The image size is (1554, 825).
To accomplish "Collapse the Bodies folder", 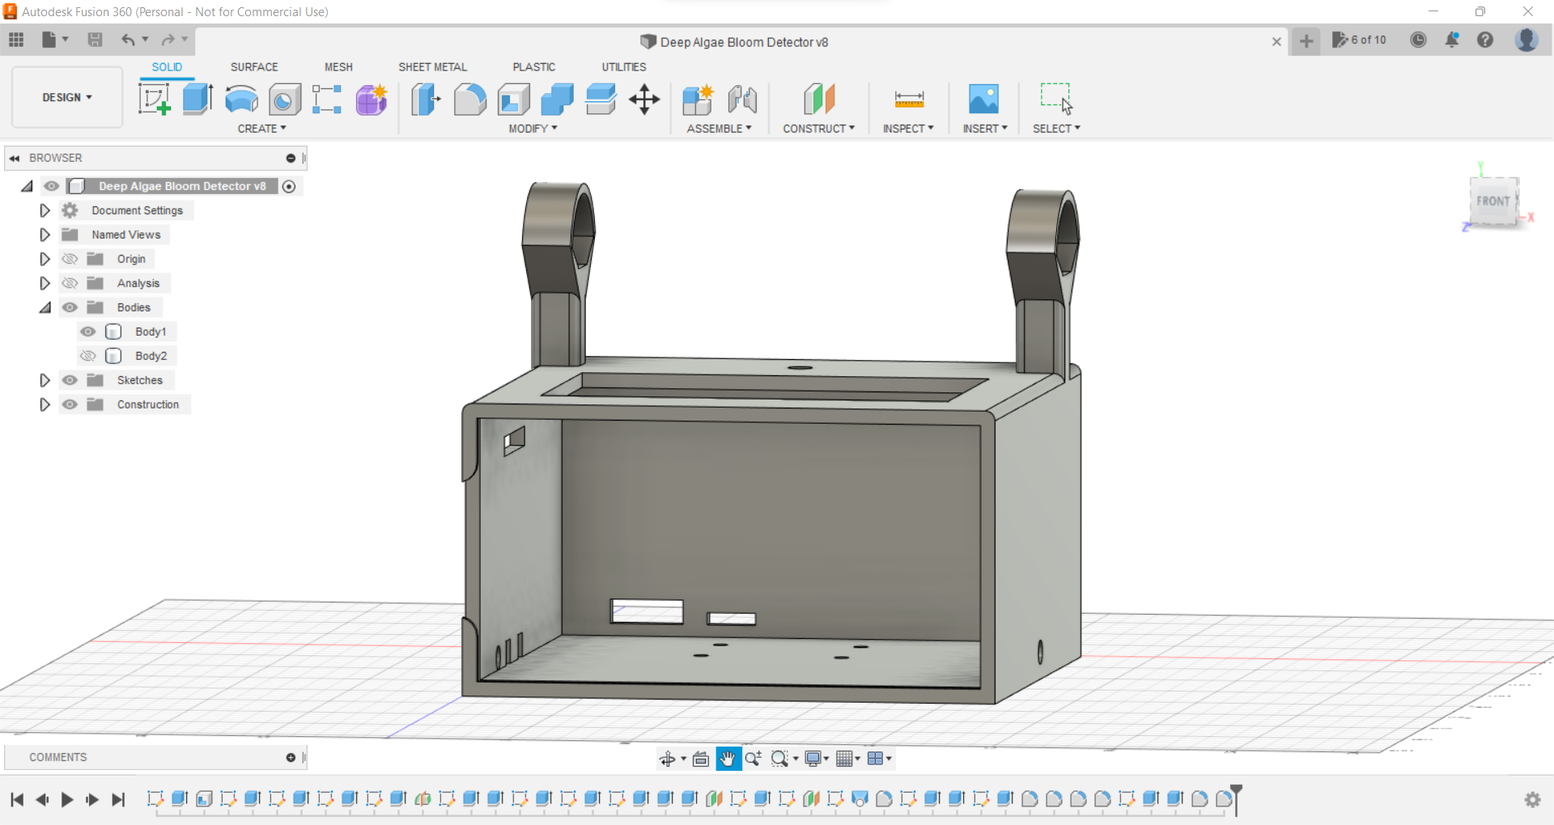I will 45,307.
